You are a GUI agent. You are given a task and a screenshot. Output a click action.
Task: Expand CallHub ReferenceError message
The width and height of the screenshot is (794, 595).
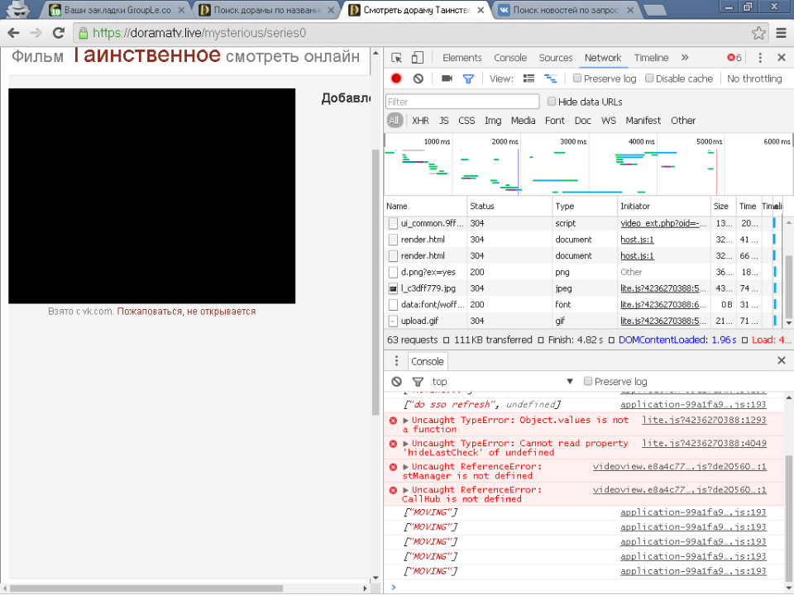[405, 490]
